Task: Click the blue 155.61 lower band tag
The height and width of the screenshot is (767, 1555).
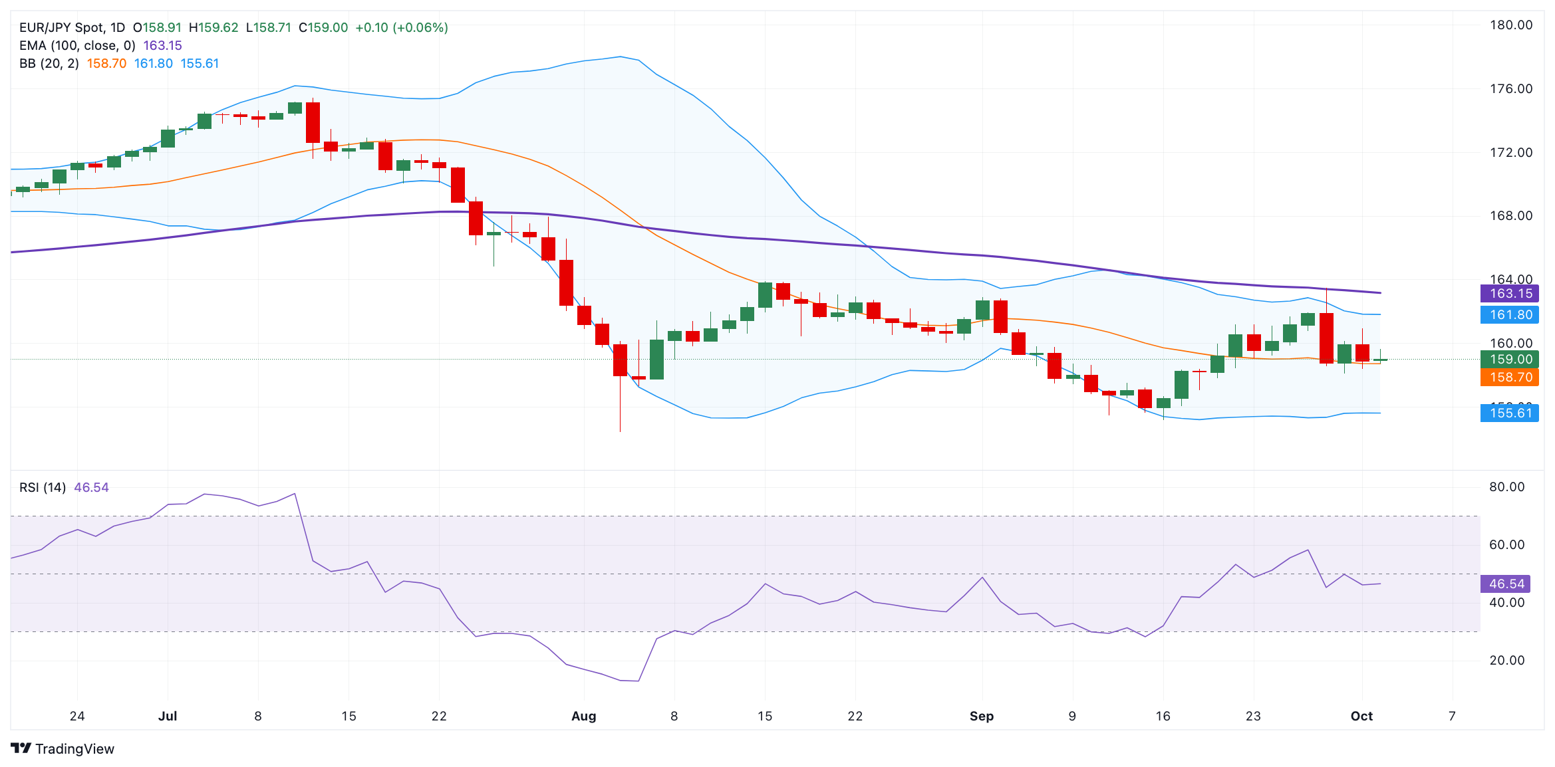Action: click(1509, 413)
